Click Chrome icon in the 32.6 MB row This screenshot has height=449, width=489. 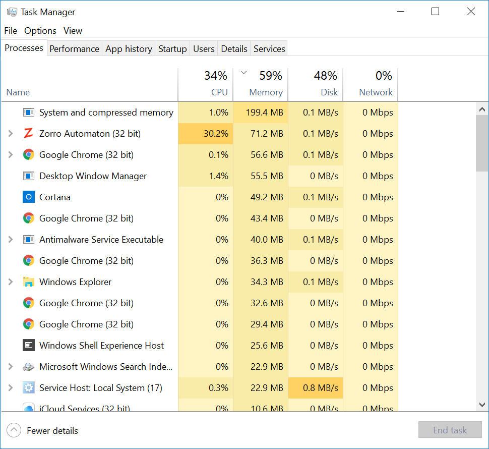[x=29, y=303]
